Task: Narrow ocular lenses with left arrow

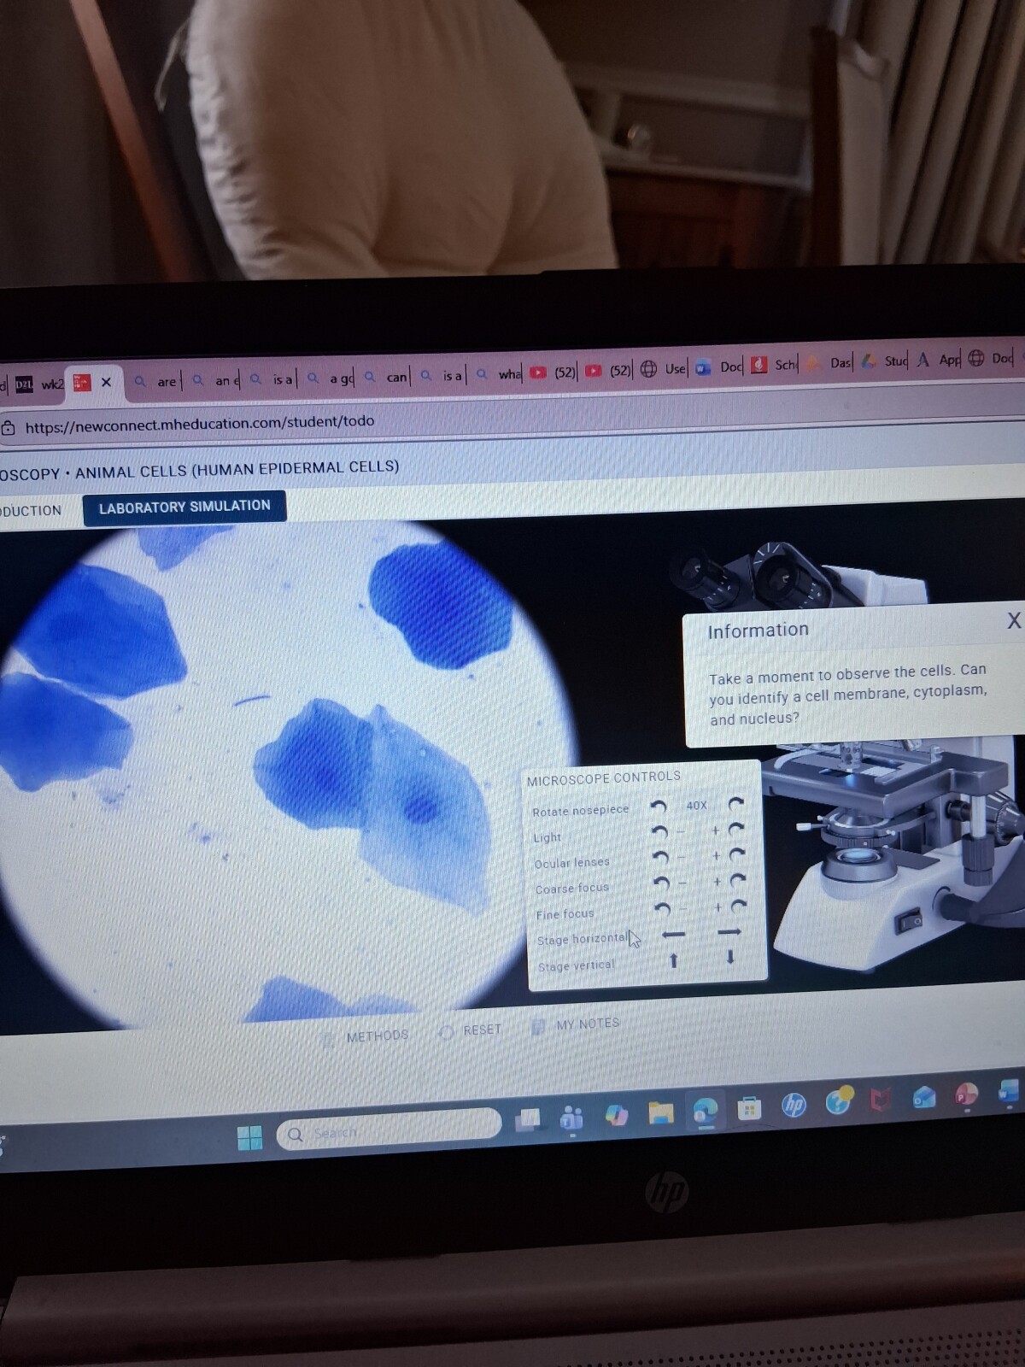Action: (660, 856)
